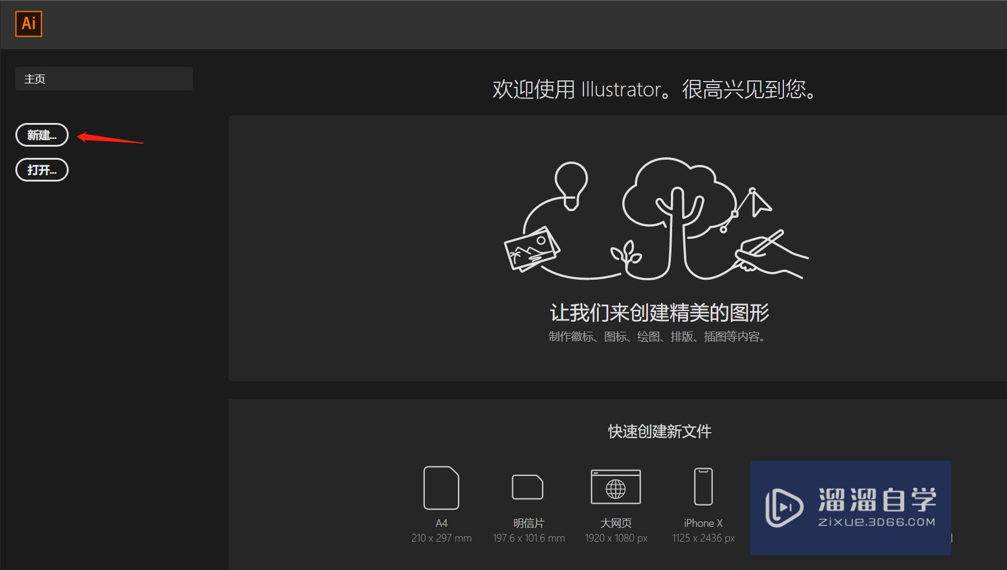Click the 打开... open file button
Viewport: 1007px width, 570px height.
click(x=42, y=170)
